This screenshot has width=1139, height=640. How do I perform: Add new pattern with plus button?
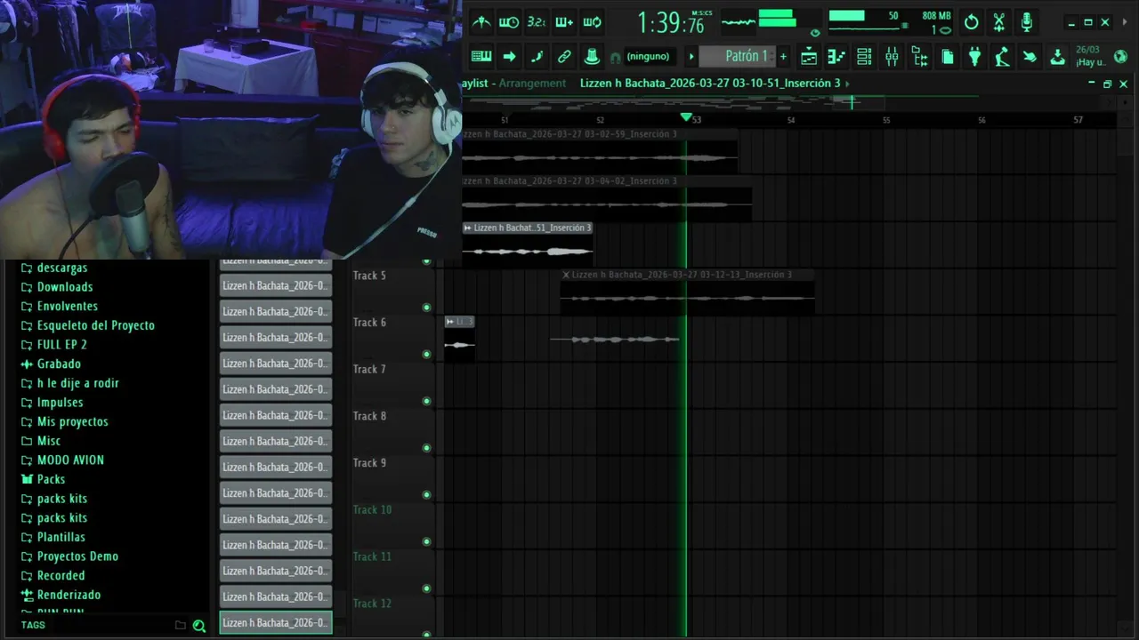[783, 56]
